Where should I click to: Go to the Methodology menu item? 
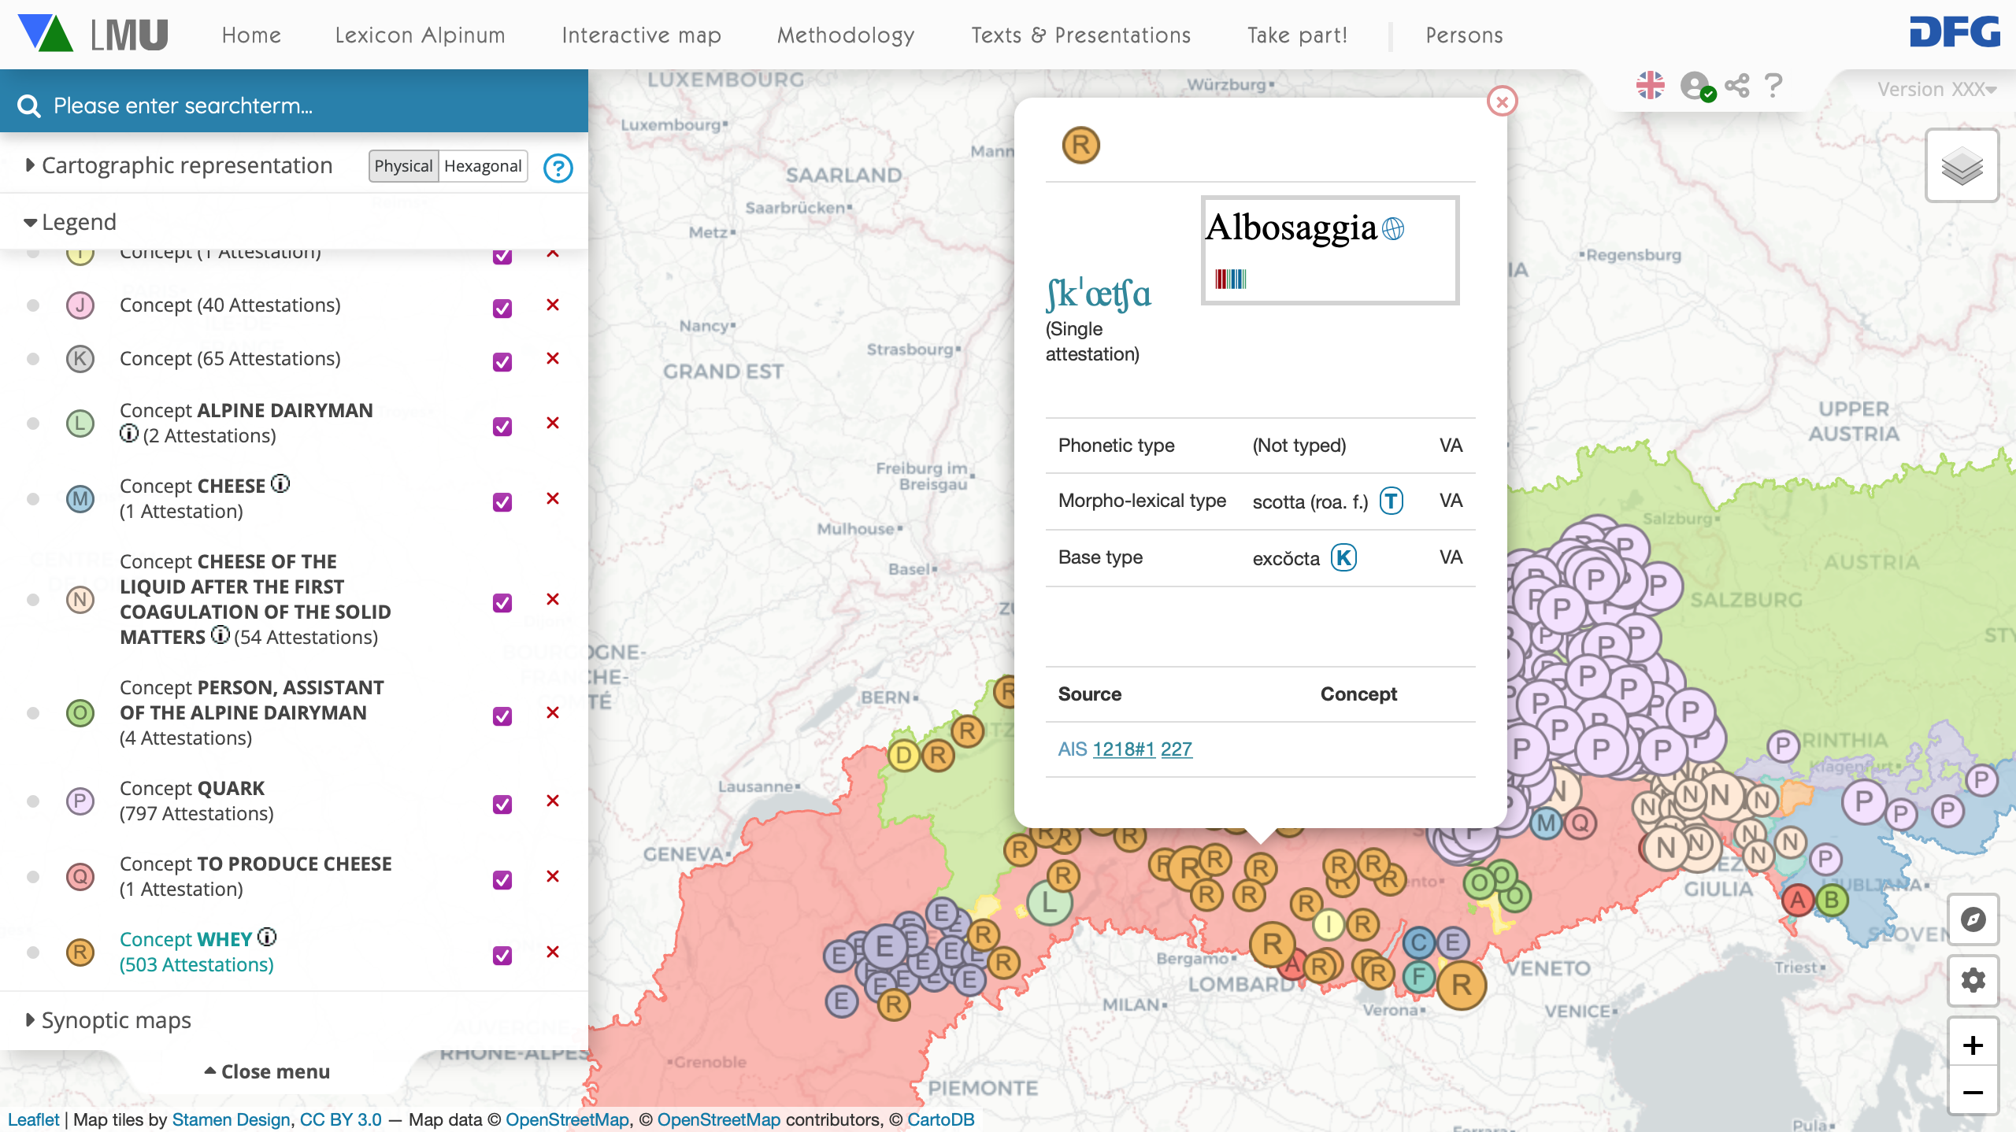[x=846, y=35]
